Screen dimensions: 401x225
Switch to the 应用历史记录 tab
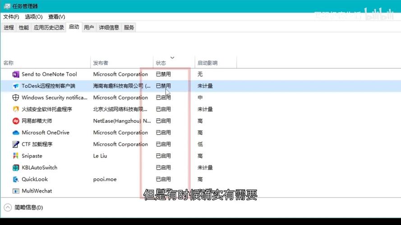pos(49,27)
